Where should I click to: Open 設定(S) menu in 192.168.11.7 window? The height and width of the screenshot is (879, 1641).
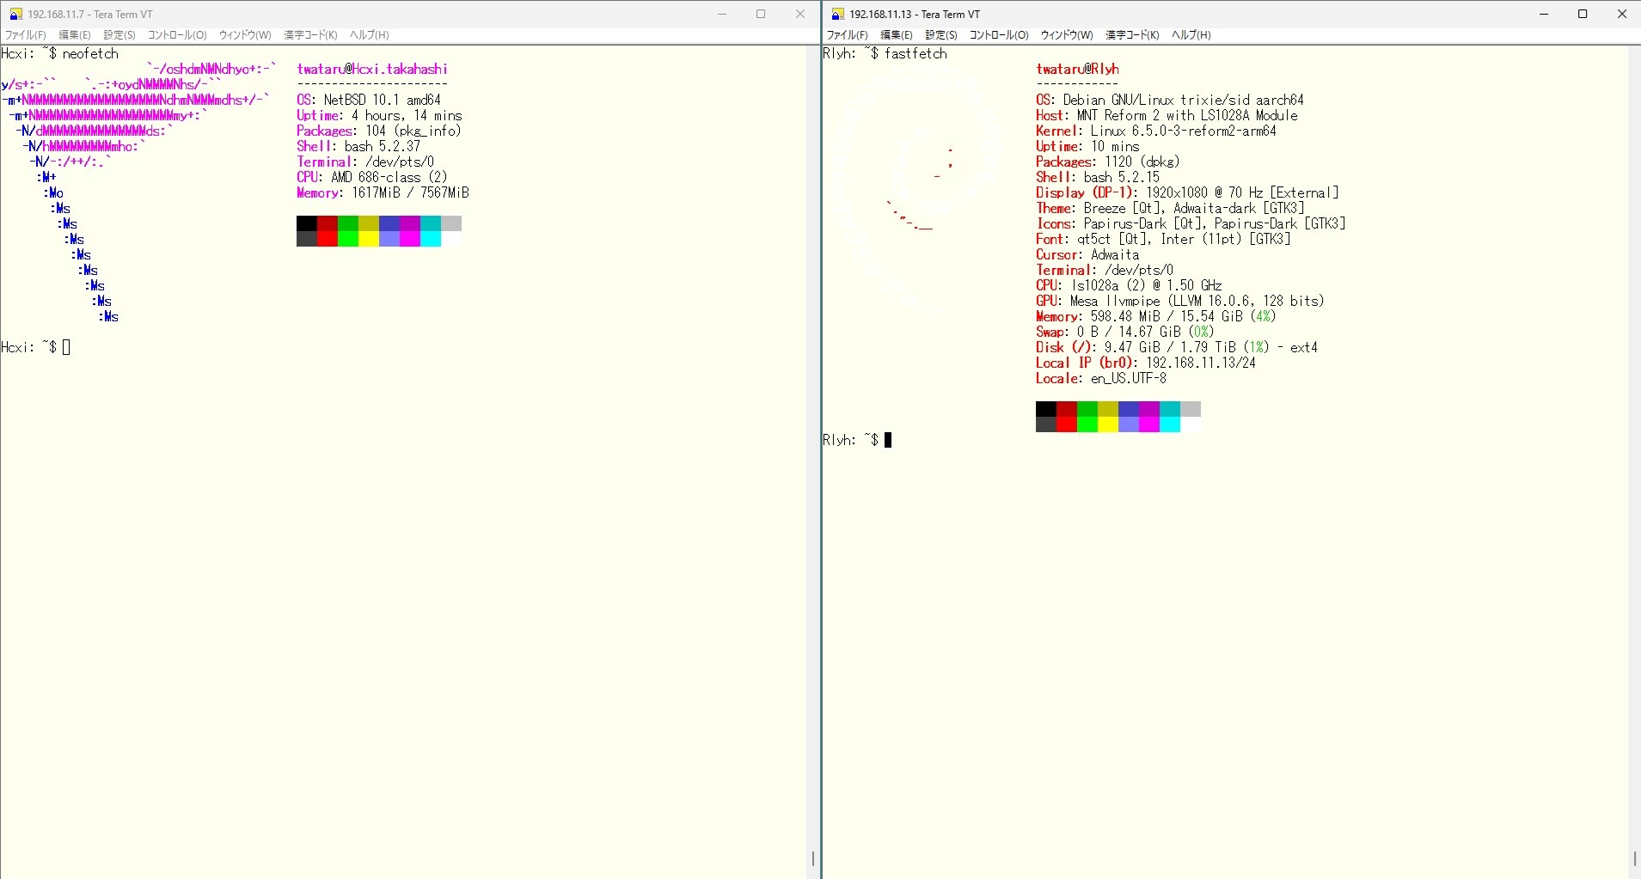(x=119, y=35)
